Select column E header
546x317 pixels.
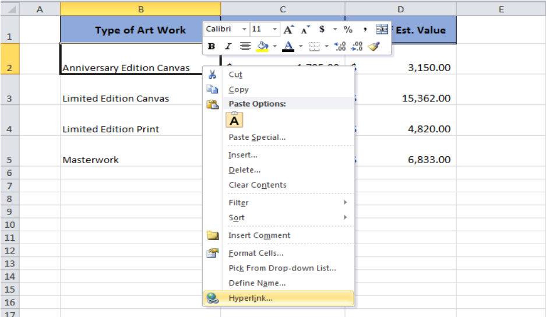point(501,9)
